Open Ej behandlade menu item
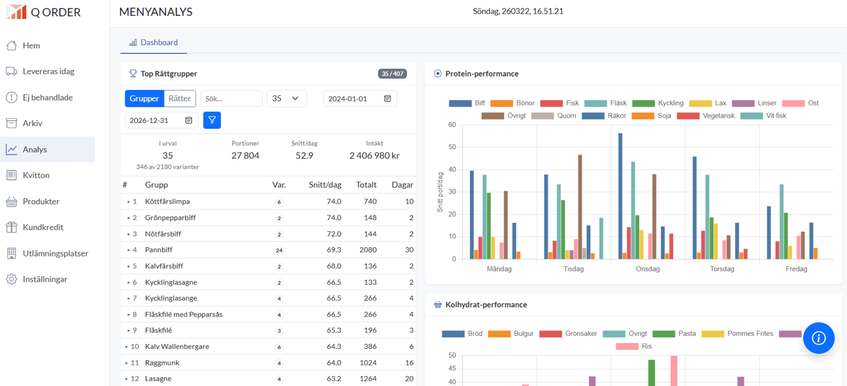The height and width of the screenshot is (386, 847). pyautogui.click(x=48, y=97)
